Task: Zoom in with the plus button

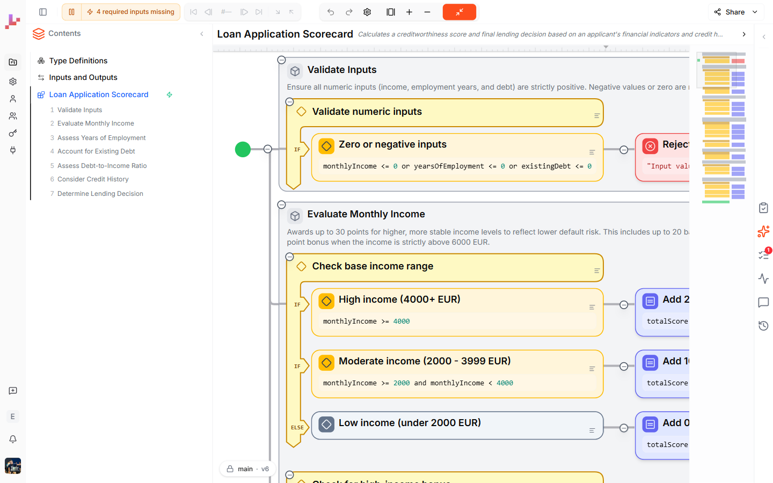Action: (x=409, y=12)
